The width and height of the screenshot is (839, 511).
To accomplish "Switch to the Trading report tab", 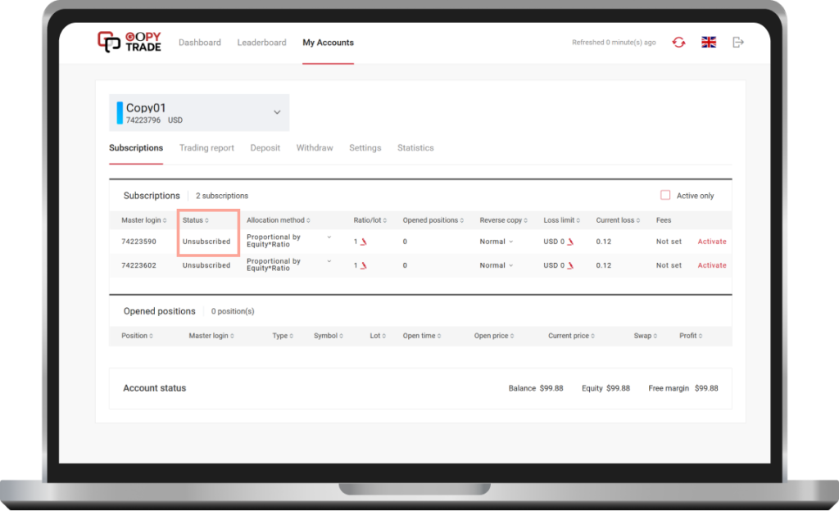I will click(x=206, y=148).
